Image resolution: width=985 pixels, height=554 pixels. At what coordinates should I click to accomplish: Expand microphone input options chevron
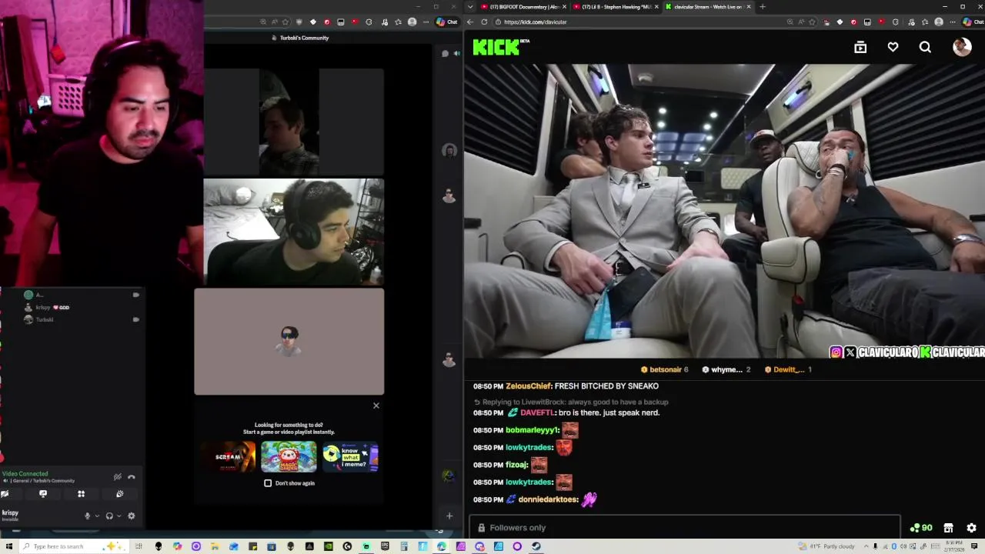coord(96,516)
